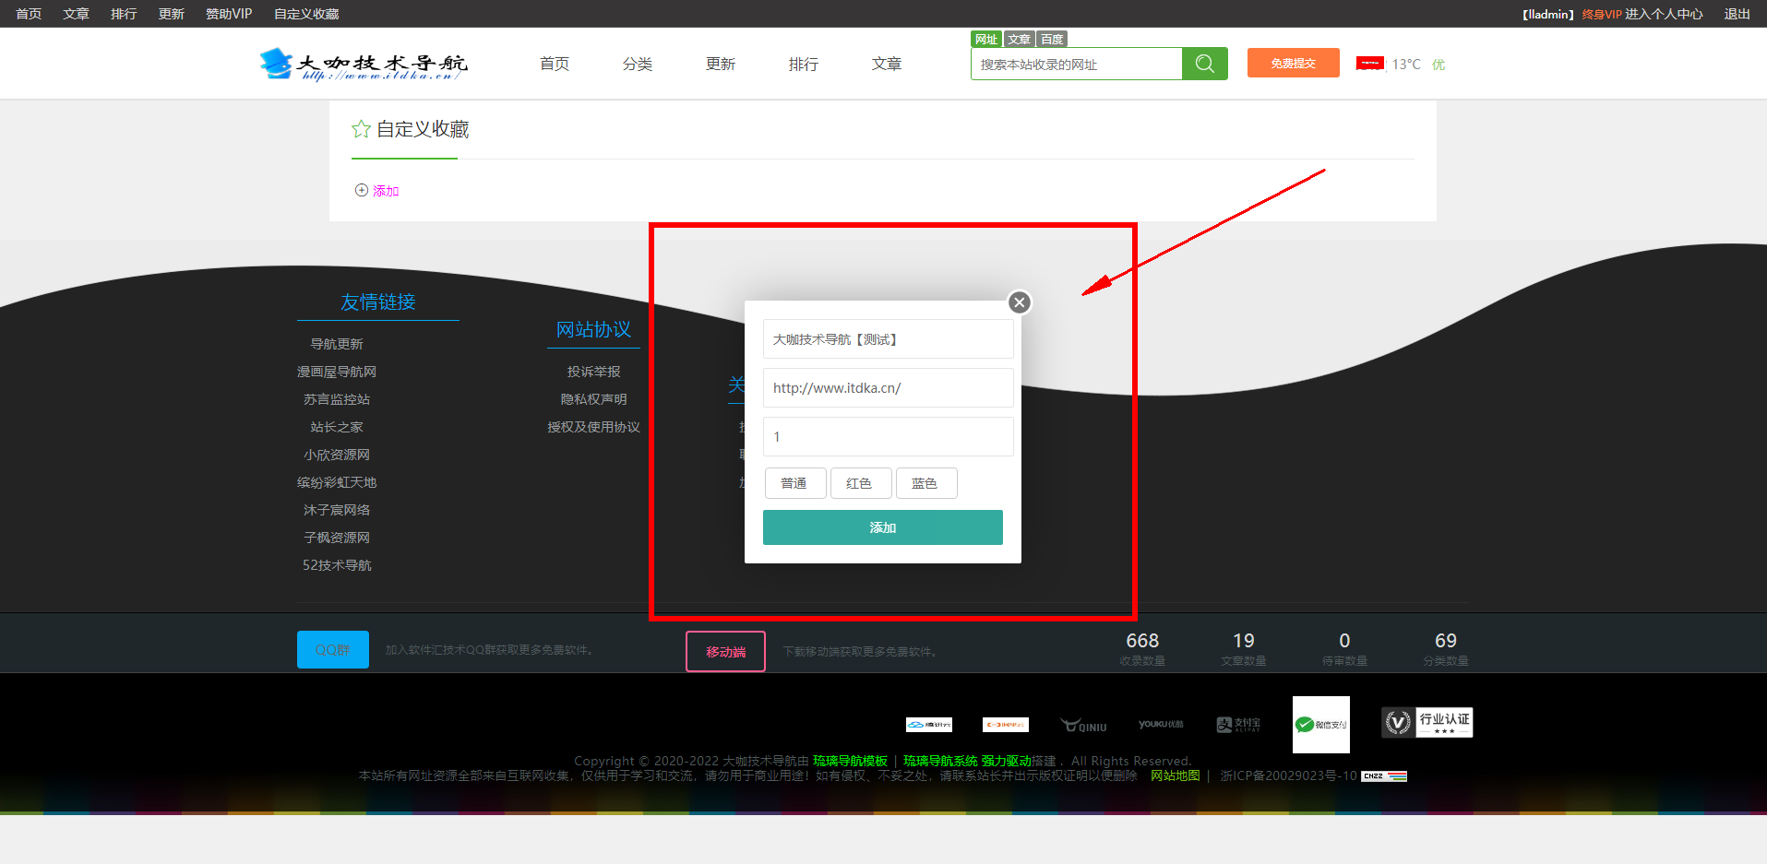Click the orange 免费提交 button
This screenshot has width=1767, height=864.
[x=1293, y=63]
